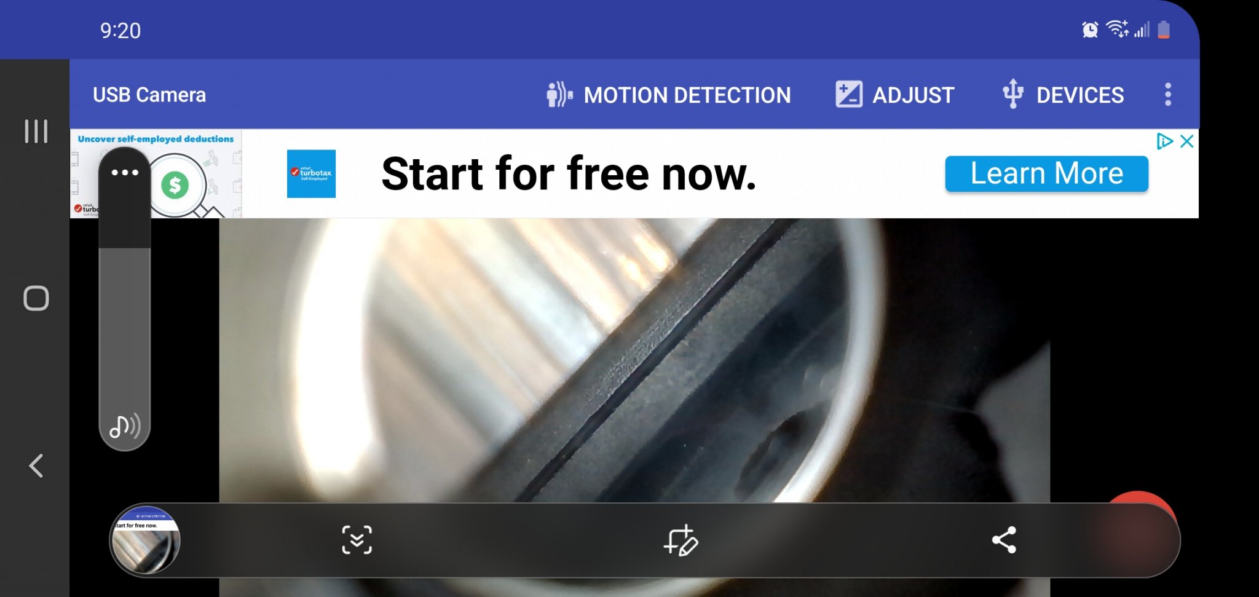Open the screenshot crop and draw editor
1259x597 pixels.
[681, 540]
